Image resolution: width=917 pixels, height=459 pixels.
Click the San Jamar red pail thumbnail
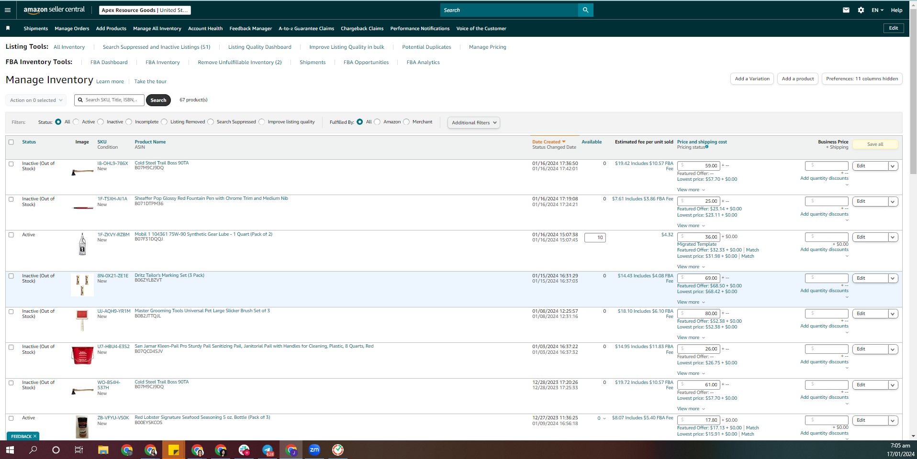82,355
